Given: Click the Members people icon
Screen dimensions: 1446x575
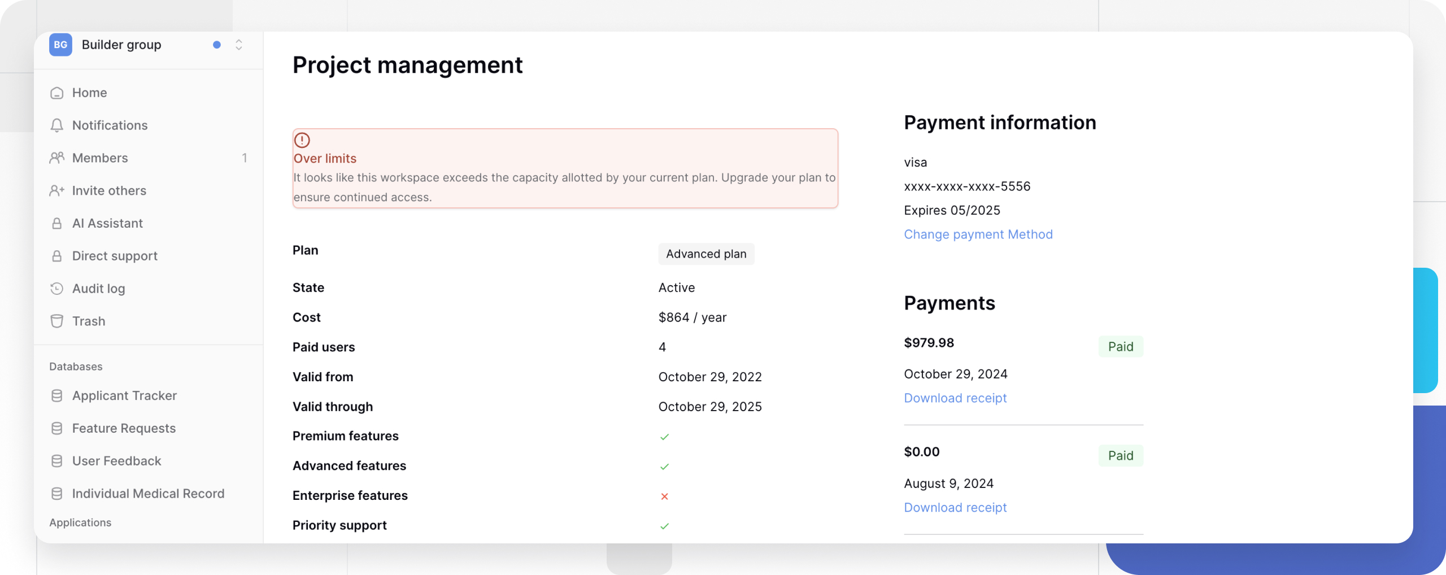Looking at the screenshot, I should pos(56,158).
